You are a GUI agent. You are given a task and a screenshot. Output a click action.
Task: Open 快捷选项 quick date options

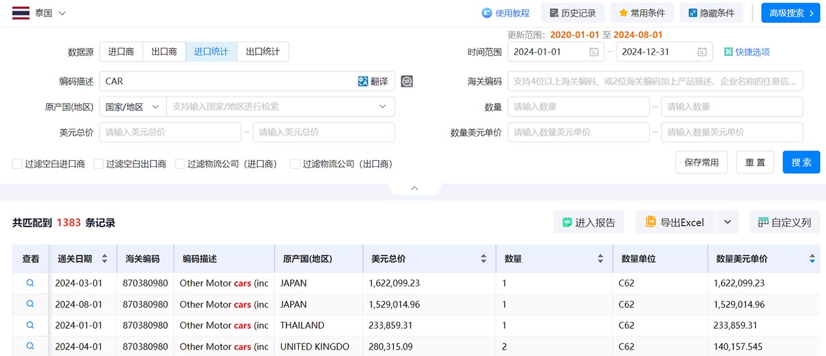coord(747,52)
